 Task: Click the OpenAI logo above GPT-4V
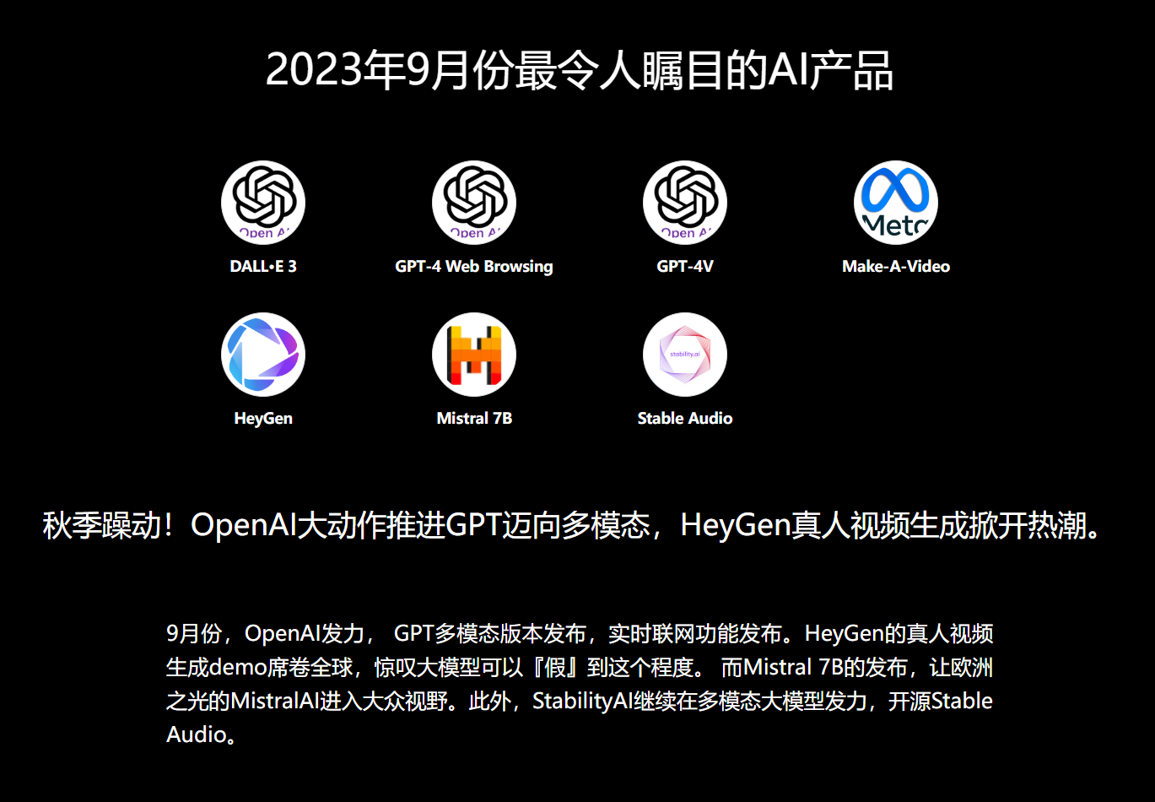point(685,203)
